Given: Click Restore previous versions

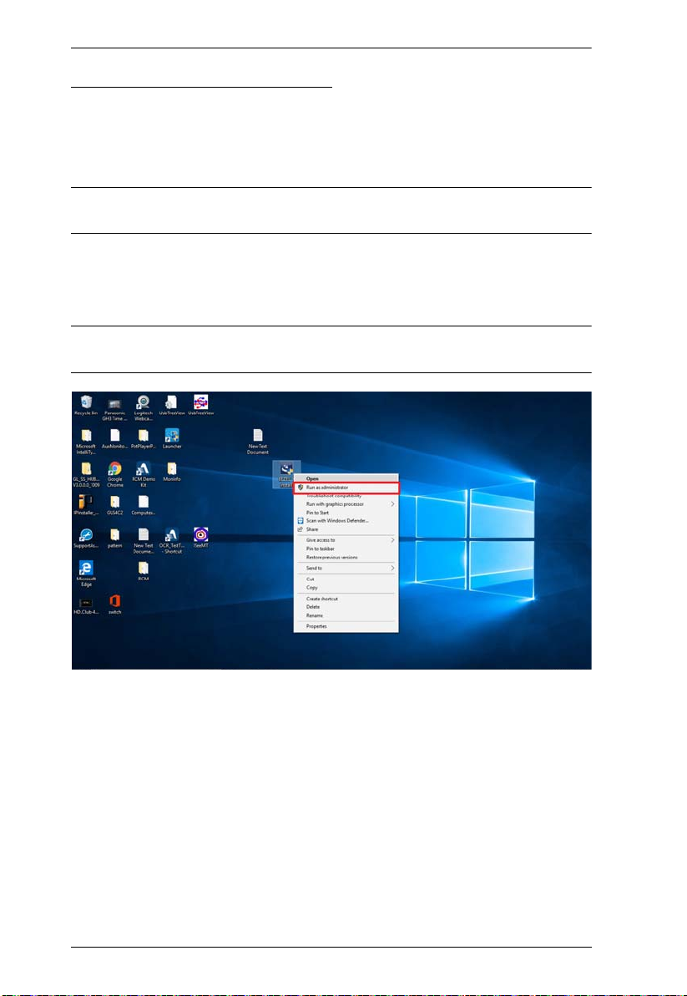Looking at the screenshot, I should coord(346,557).
